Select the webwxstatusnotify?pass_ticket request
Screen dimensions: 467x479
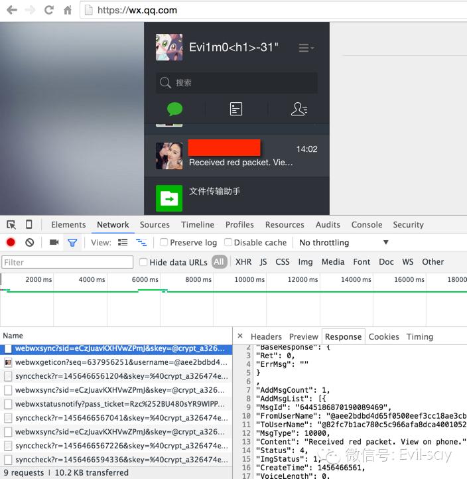tap(116, 404)
